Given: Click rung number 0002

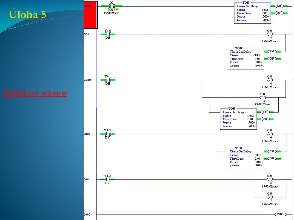Looking at the screenshot, I should pos(87,80).
